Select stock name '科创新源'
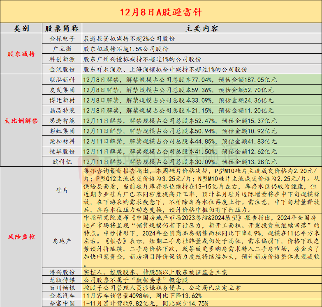 tap(62, 59)
